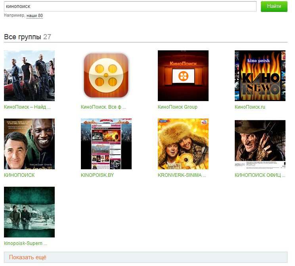Open the Intouchables poster group thumbnail

[x=29, y=144]
